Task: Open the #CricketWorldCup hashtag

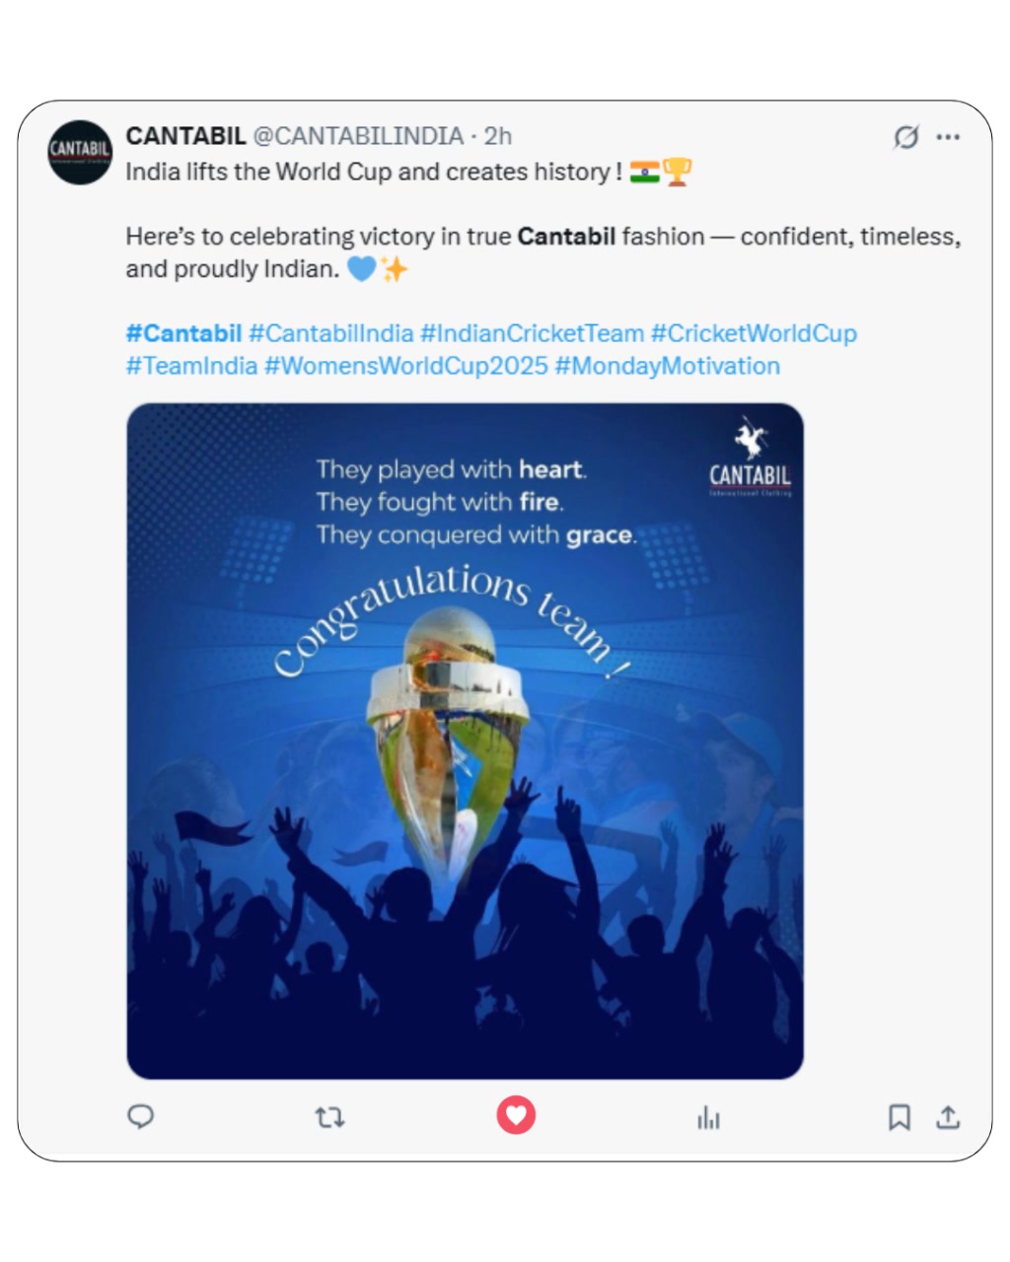Action: point(755,333)
